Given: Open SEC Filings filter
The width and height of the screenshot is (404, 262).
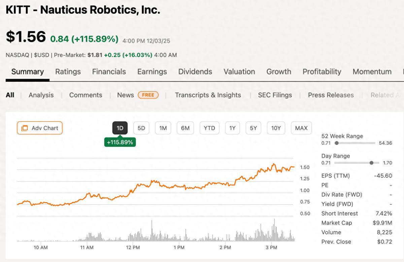Looking at the screenshot, I should point(275,95).
